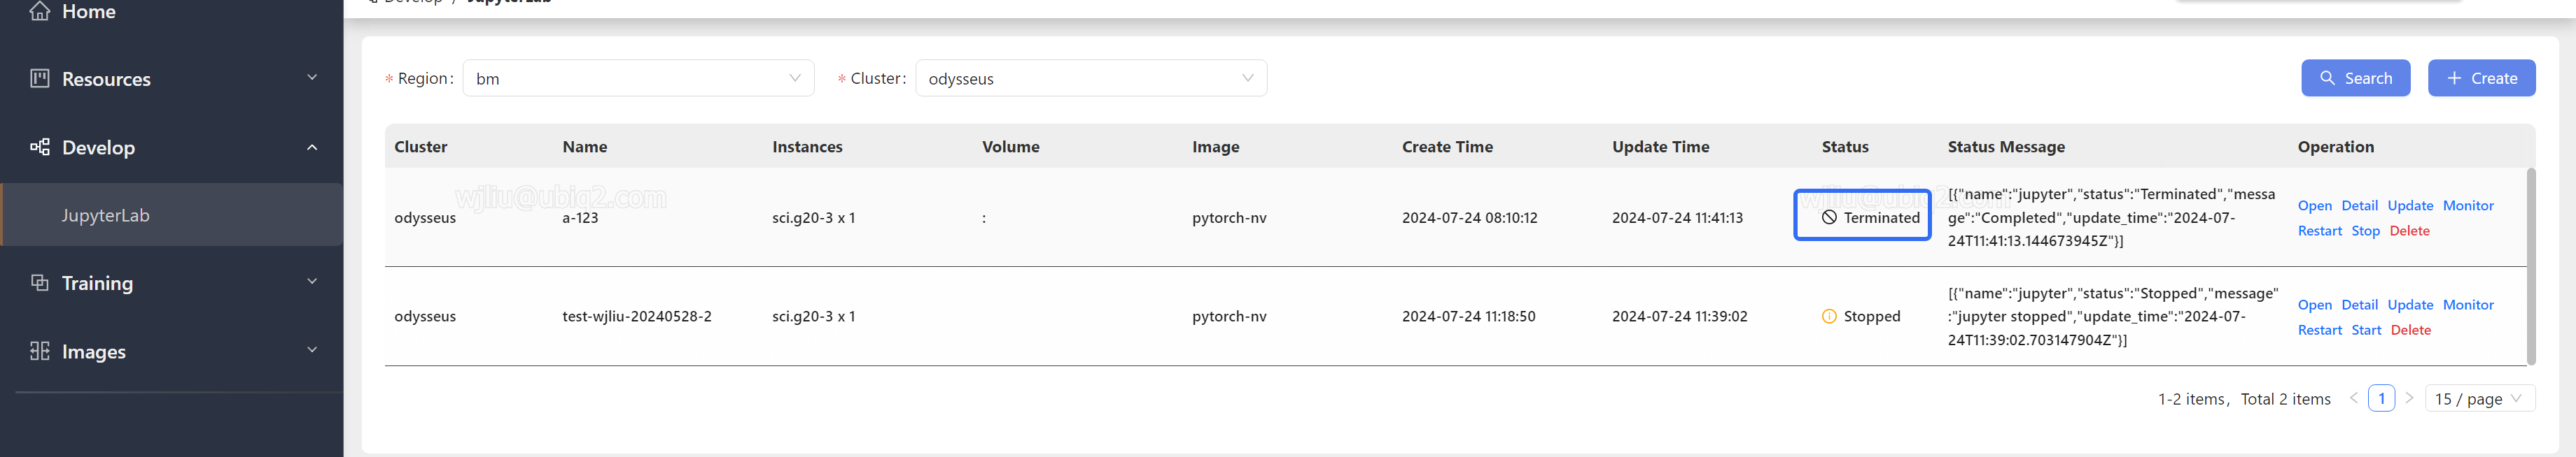
Task: Restart the a-123 instance
Action: pos(2319,231)
